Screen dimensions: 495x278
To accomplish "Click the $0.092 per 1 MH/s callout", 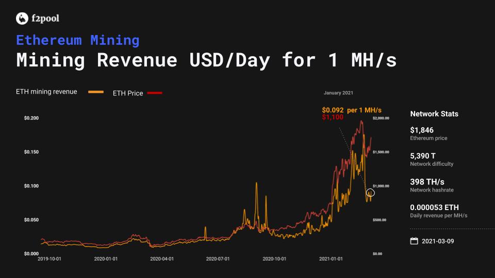I will click(x=352, y=110).
